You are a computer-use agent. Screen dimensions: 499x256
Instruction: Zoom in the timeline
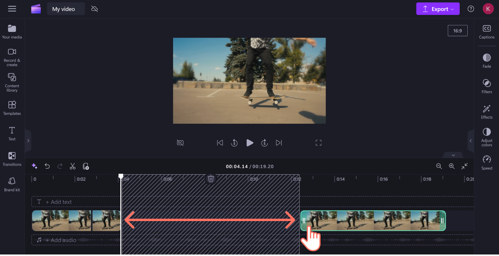452,166
